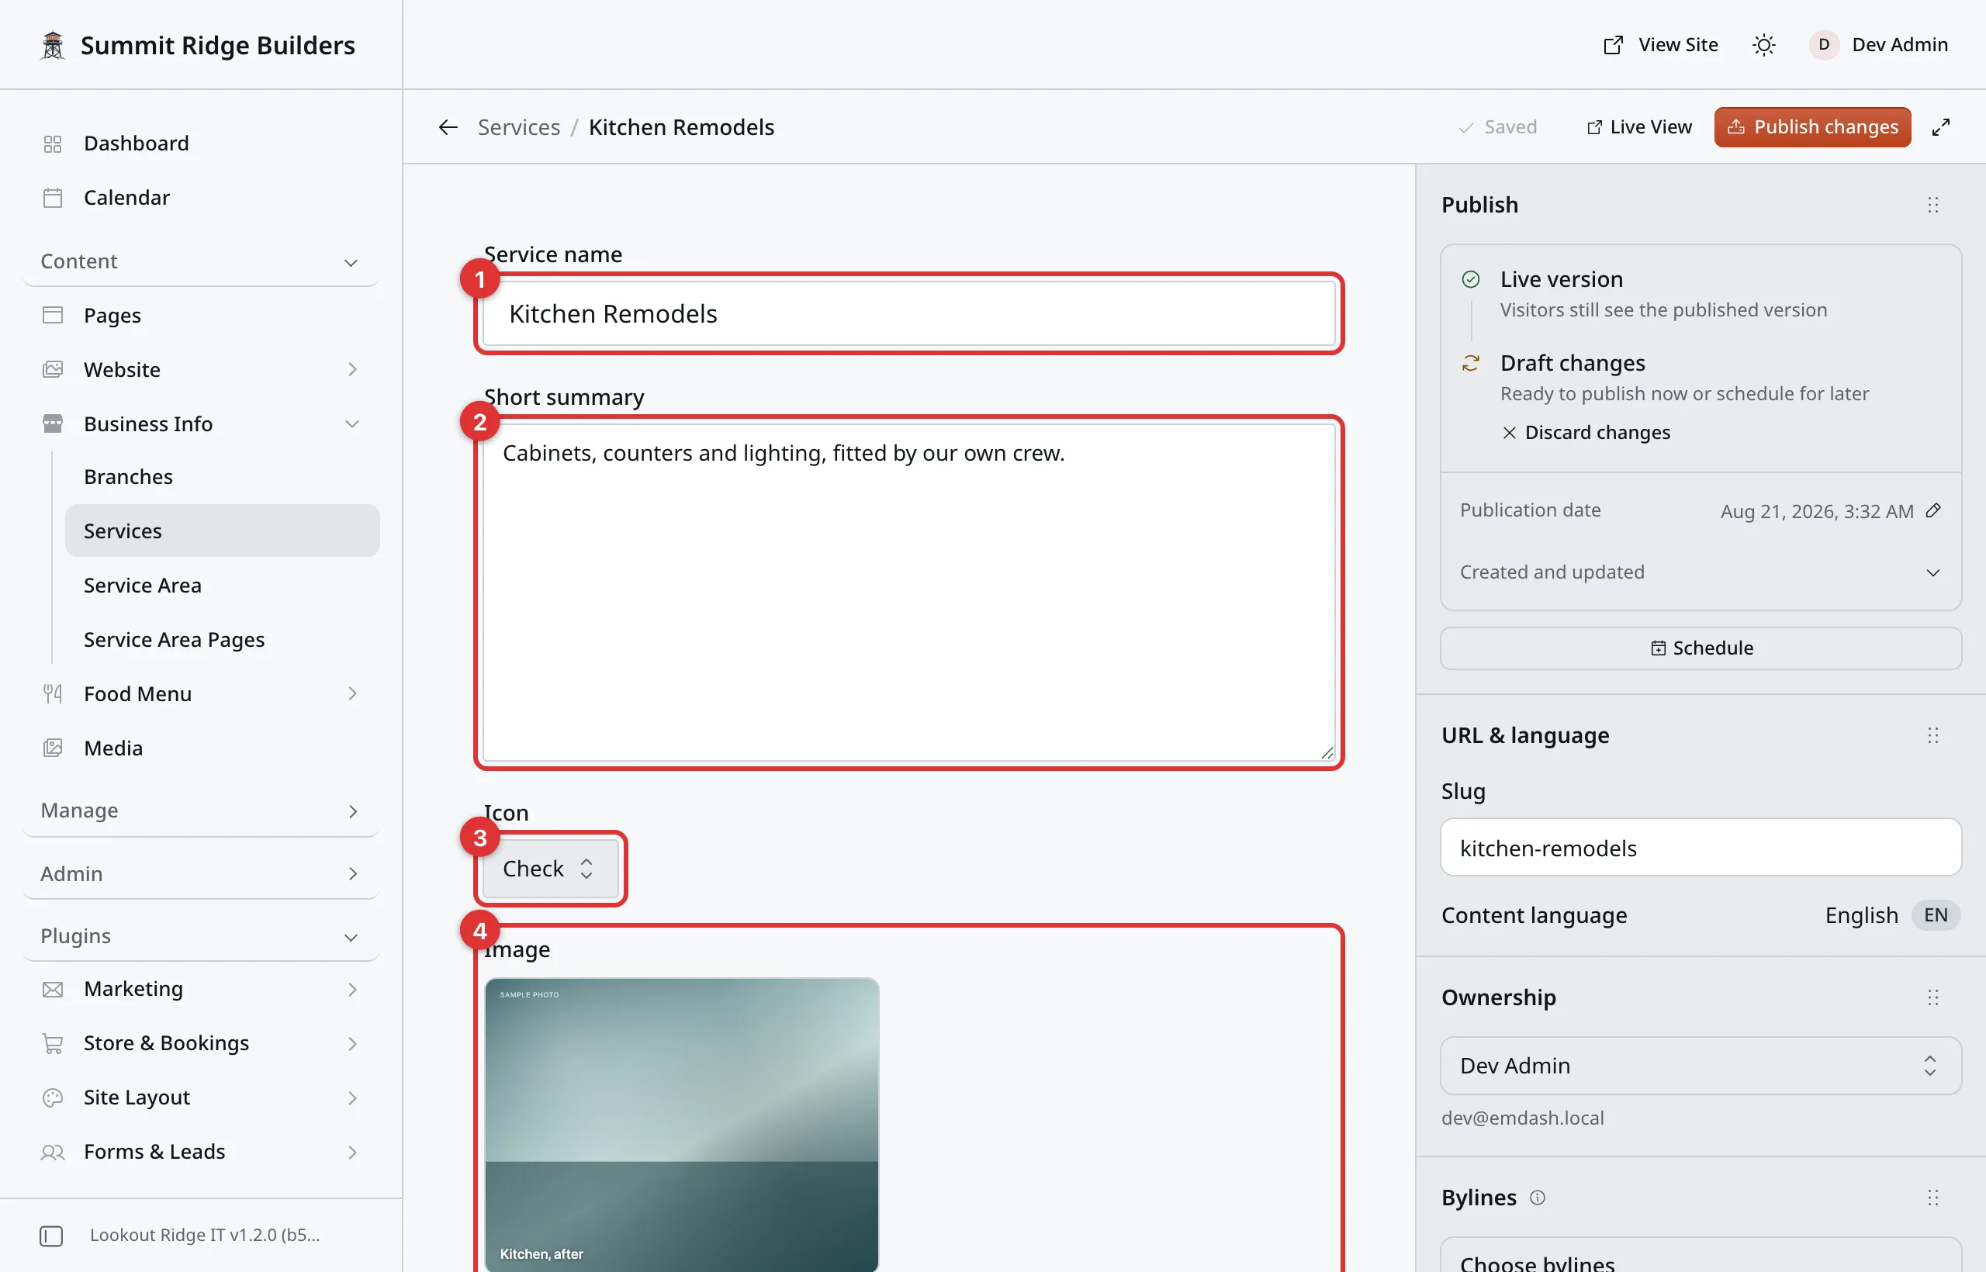Edit publication date with pencil icon
This screenshot has width=1986, height=1272.
pos(1933,510)
